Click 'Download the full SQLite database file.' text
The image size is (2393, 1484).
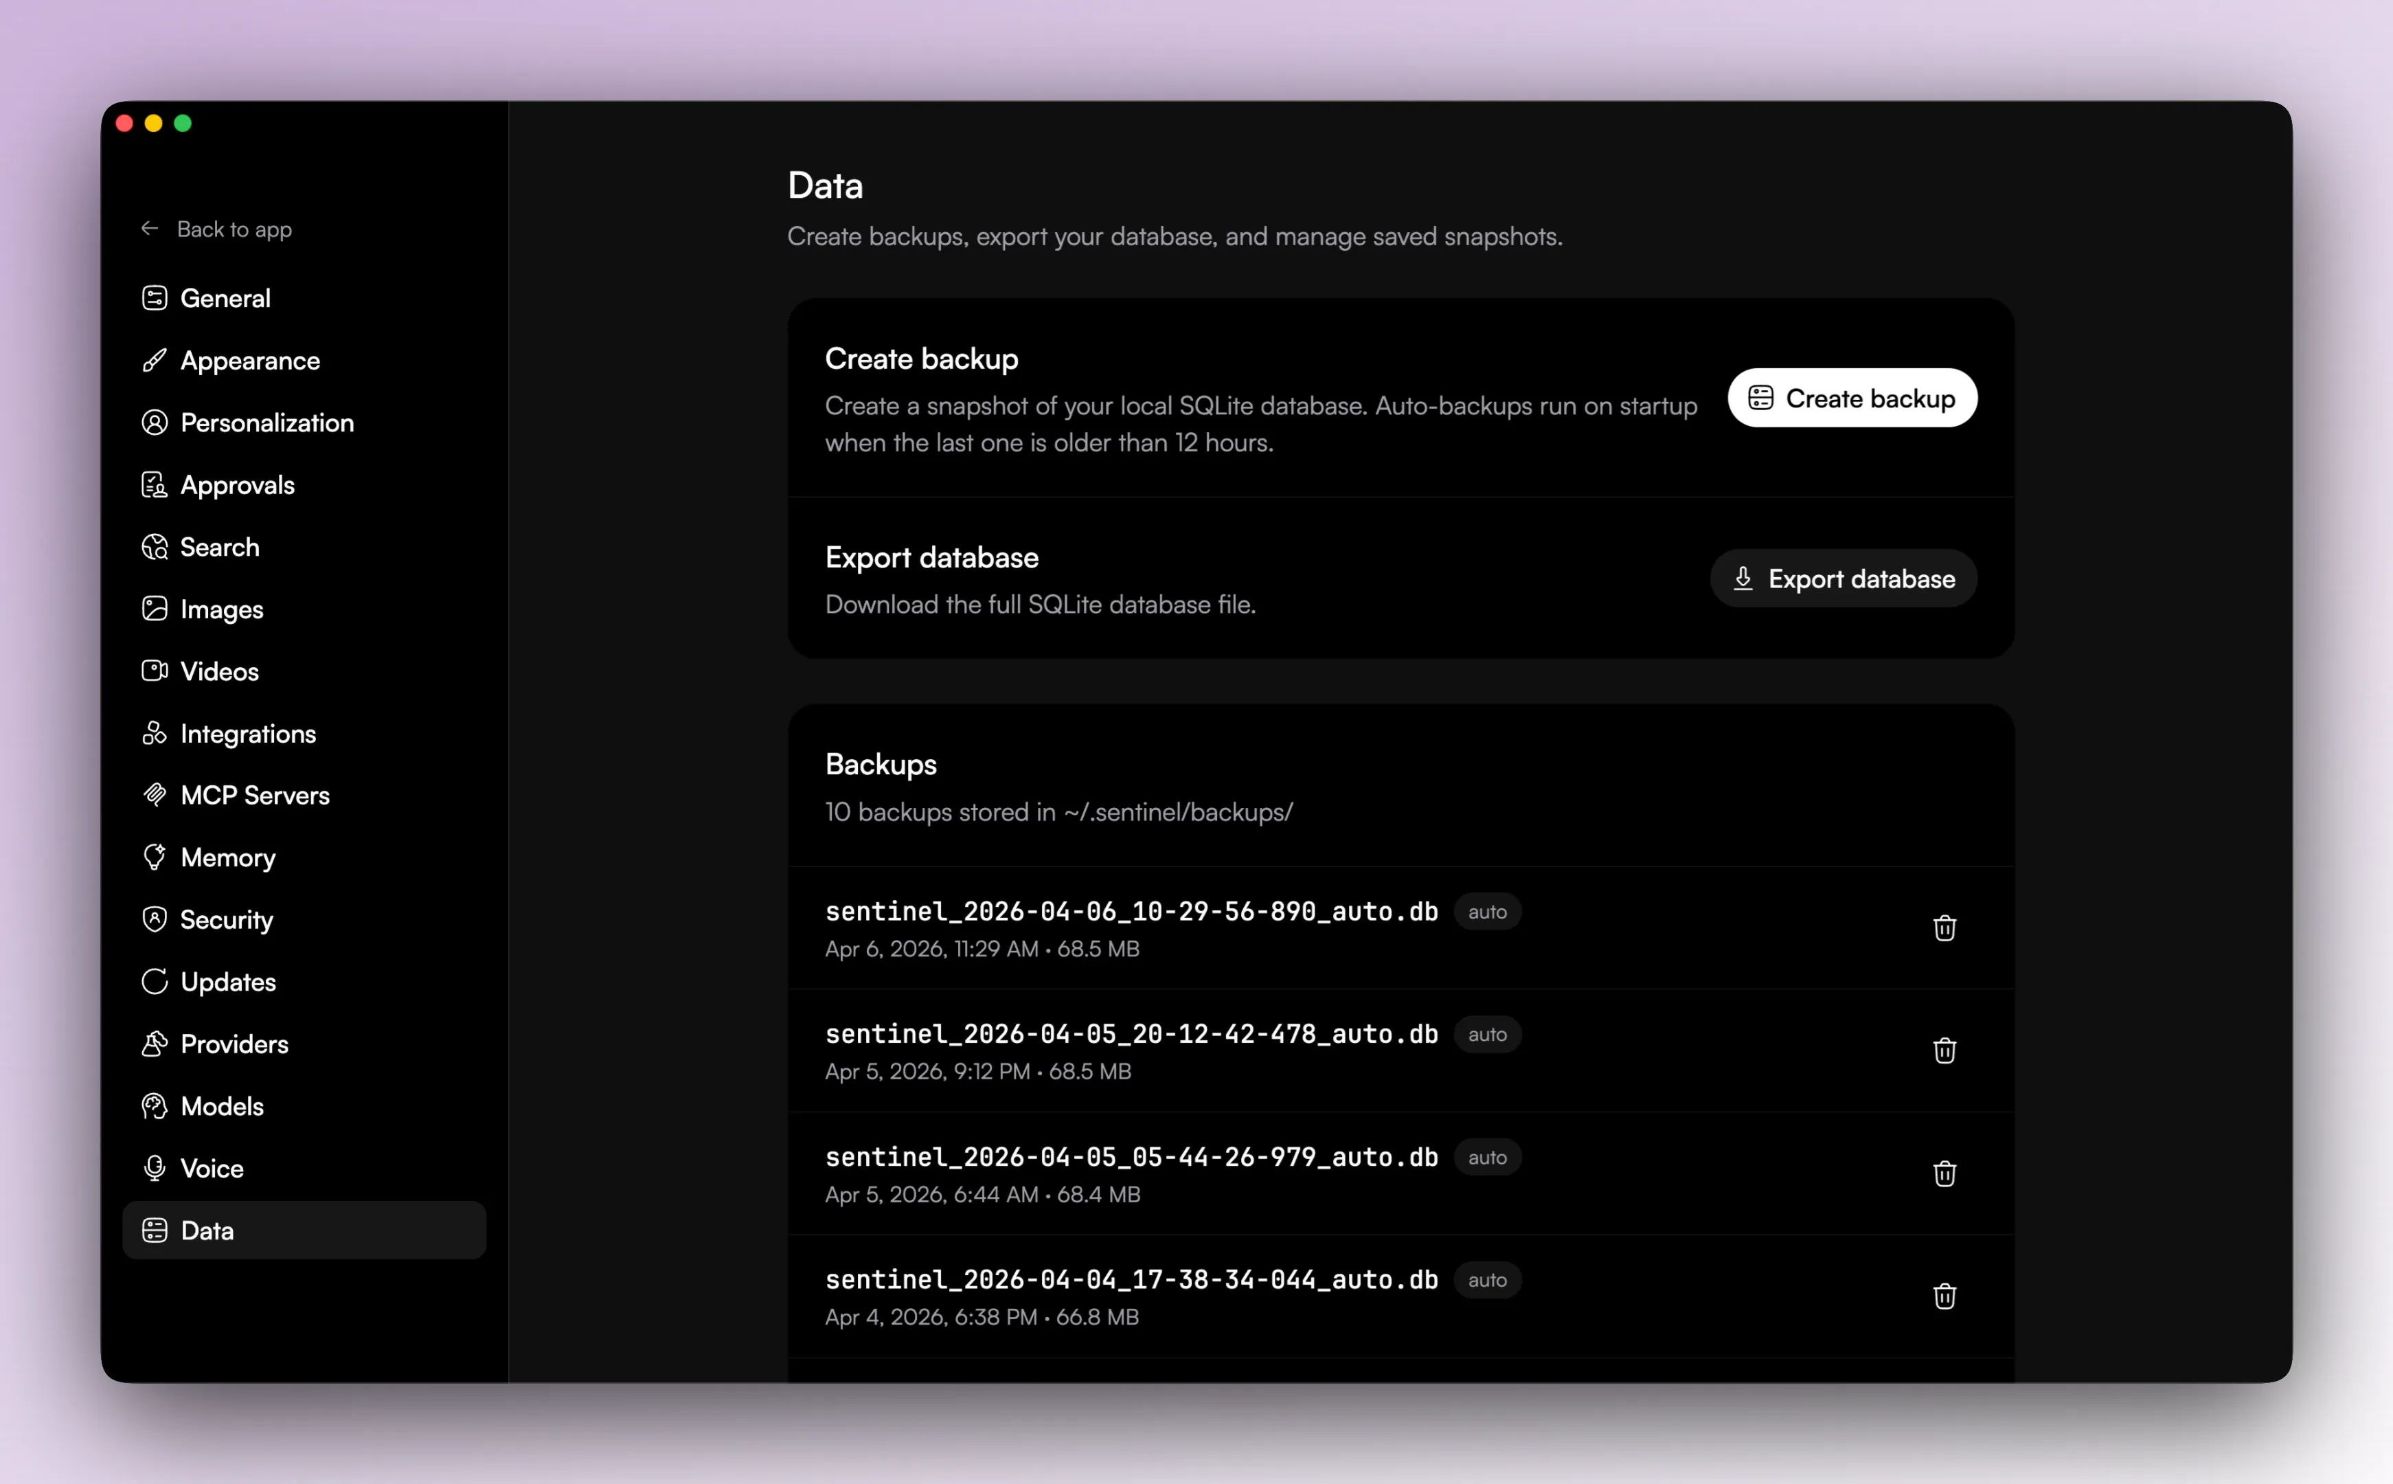[x=1040, y=605]
